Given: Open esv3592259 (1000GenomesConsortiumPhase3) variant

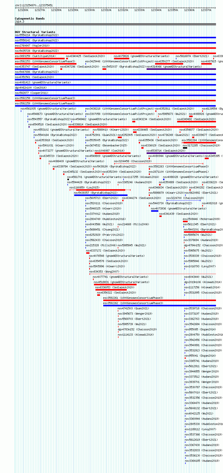Looking at the screenshot, I should (45, 104).
